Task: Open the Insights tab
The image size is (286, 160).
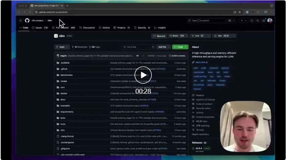Action: click(160, 28)
